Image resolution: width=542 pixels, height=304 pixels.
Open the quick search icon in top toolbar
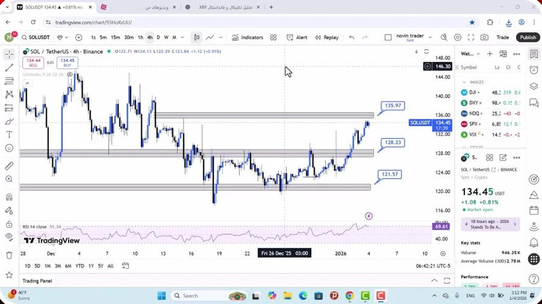(444, 37)
